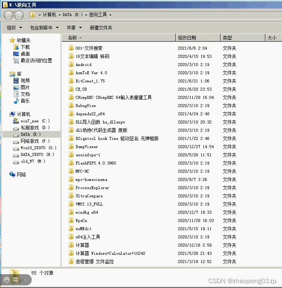
Task: Open the 包含到库中 dropdown menu
Action: (x=44, y=28)
